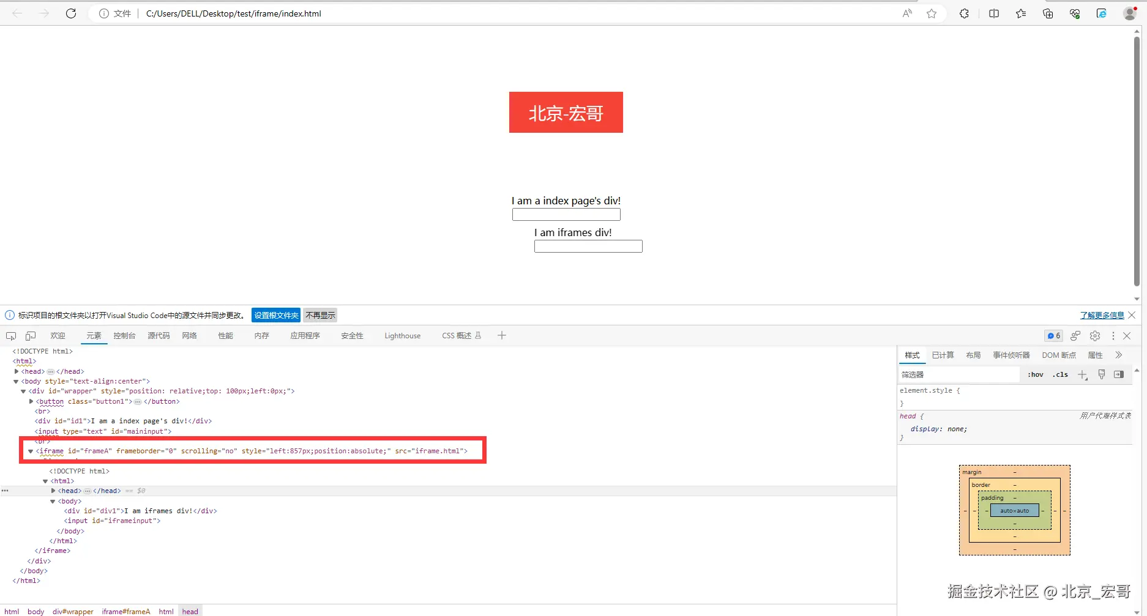Click the file info icon in address bar
This screenshot has height=616, width=1147.
104,13
